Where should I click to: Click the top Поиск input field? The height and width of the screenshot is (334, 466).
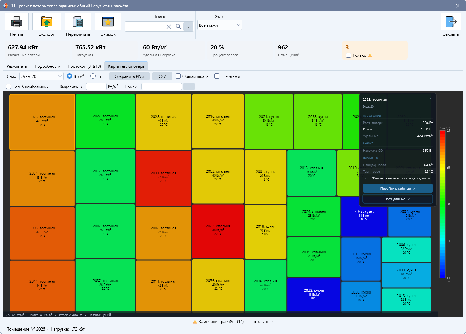pyautogui.click(x=145, y=27)
